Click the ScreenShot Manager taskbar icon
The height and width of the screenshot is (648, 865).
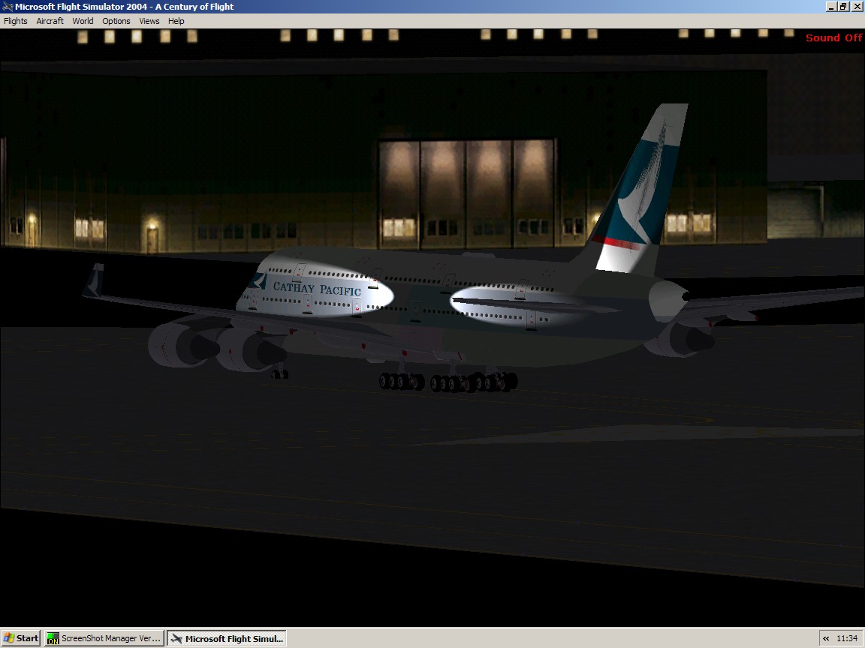pos(53,639)
